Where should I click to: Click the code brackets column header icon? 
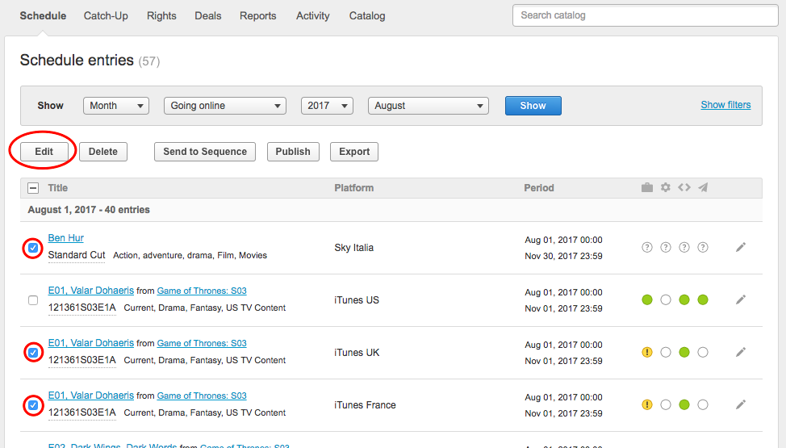click(684, 187)
